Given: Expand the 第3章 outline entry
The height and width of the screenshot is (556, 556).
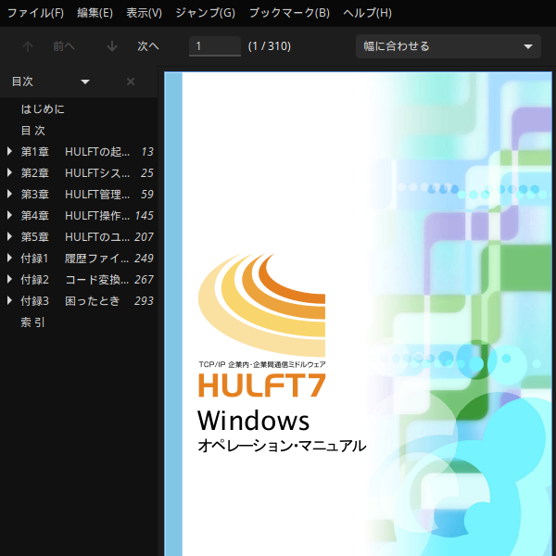Looking at the screenshot, I should click(x=10, y=195).
